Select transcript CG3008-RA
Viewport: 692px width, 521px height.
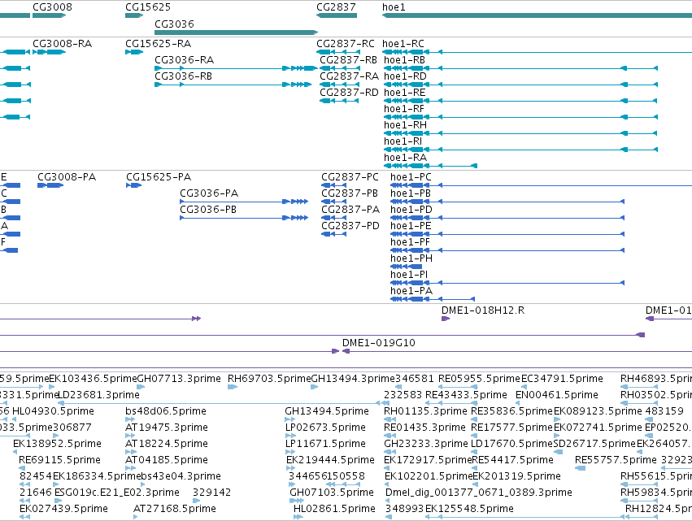[x=63, y=44]
